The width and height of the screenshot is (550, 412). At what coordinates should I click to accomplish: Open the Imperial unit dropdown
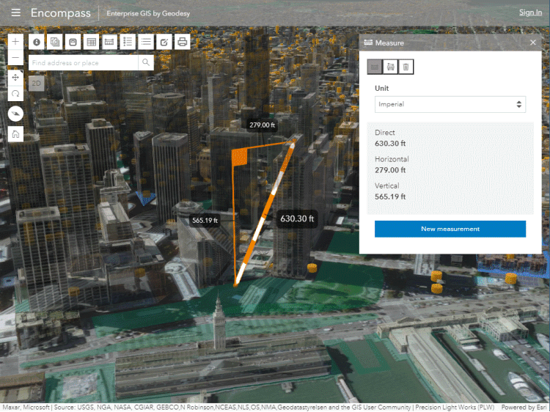tap(450, 104)
